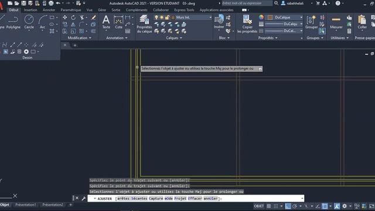375x211 pixels.
Task: Expand the Annotation panel
Action: point(117,38)
